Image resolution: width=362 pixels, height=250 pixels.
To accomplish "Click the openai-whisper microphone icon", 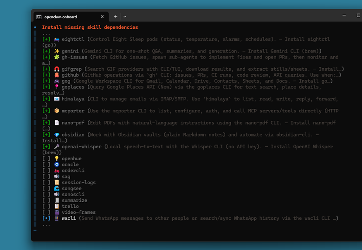I will tap(57, 147).
